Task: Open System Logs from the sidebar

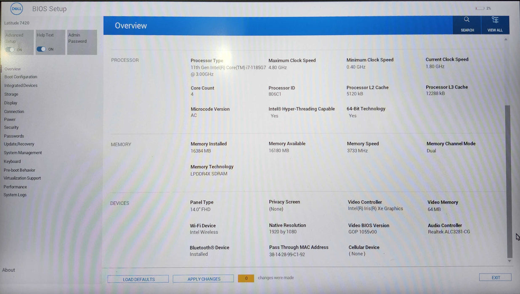Action: pyautogui.click(x=15, y=195)
